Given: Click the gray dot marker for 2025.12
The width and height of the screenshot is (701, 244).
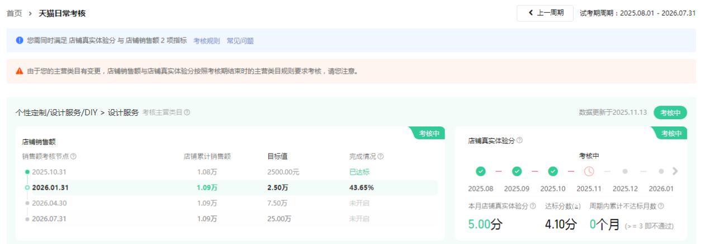Looking at the screenshot, I should 625,171.
